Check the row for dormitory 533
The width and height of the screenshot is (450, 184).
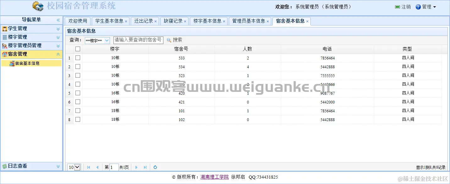coord(78,58)
